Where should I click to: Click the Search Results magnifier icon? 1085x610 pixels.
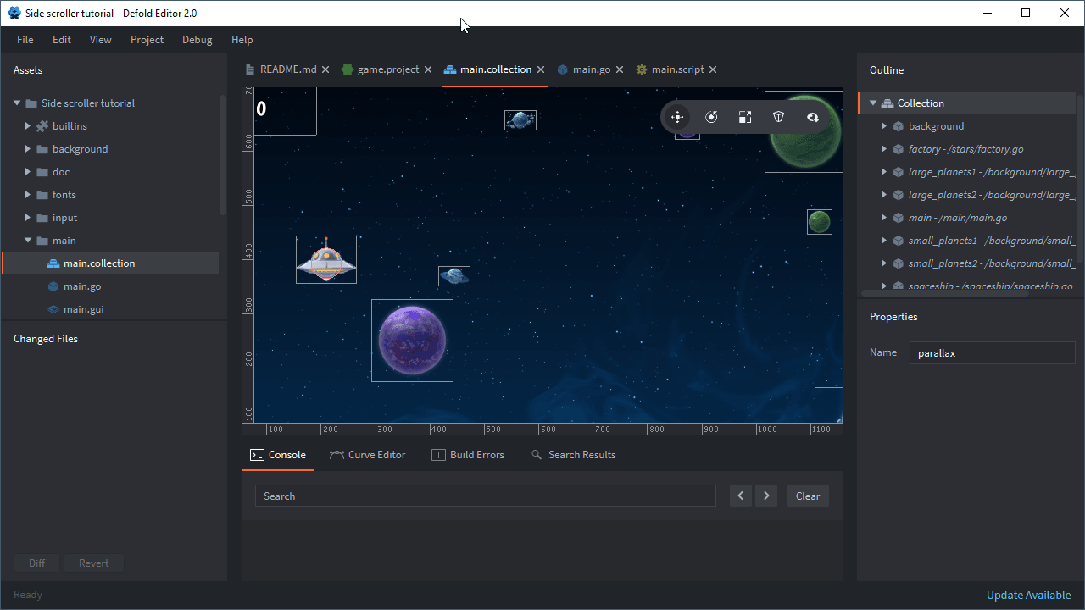[x=536, y=455]
